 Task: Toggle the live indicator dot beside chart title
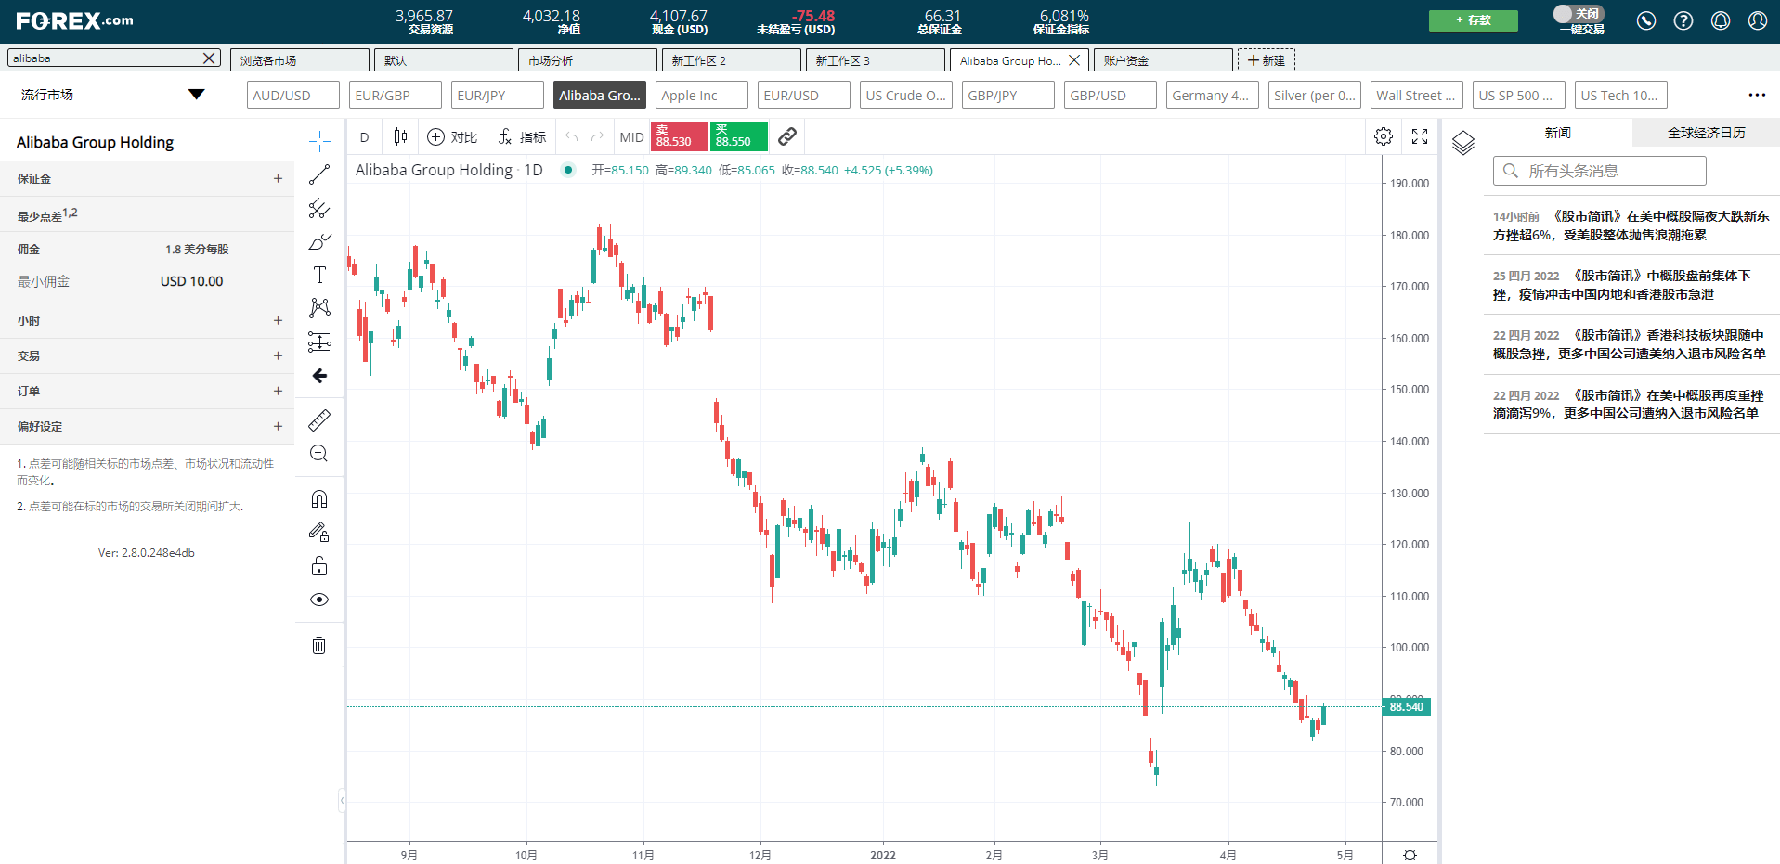click(568, 170)
